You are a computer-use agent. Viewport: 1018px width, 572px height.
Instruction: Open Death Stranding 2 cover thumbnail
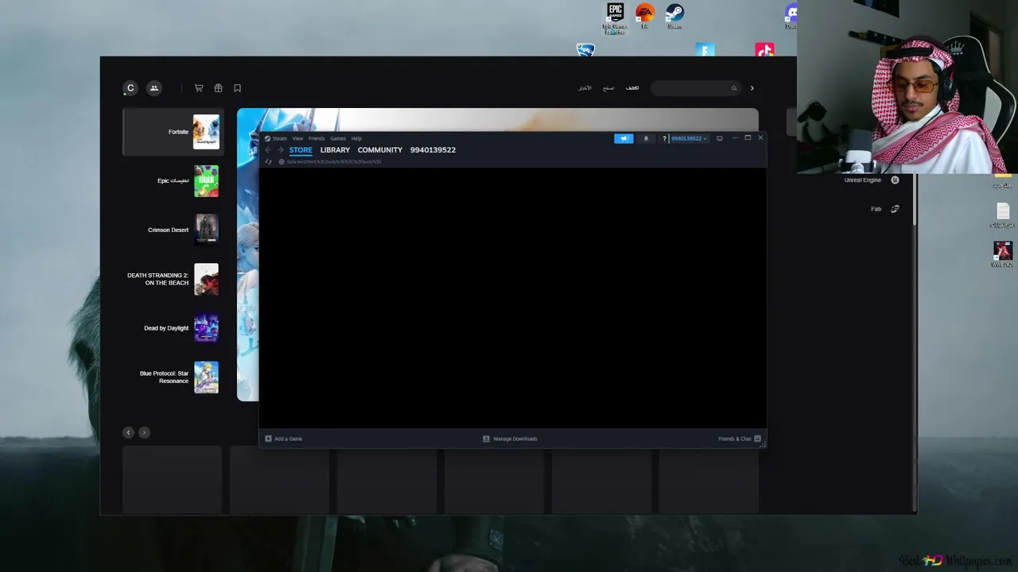pyautogui.click(x=206, y=279)
